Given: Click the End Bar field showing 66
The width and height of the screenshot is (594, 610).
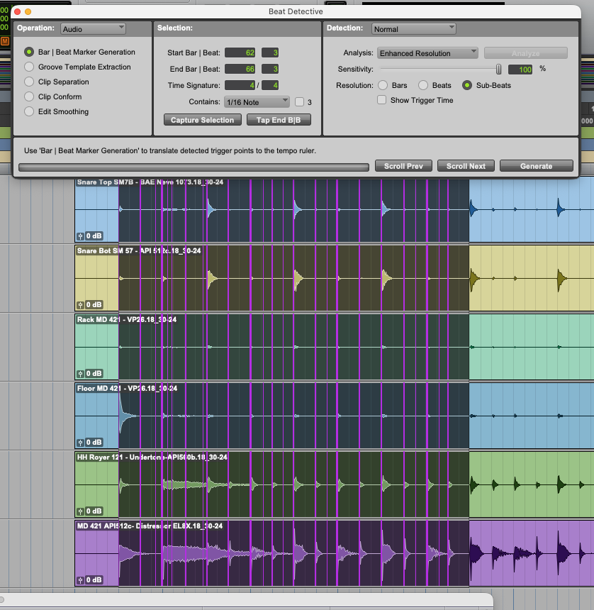Looking at the screenshot, I should coord(240,69).
